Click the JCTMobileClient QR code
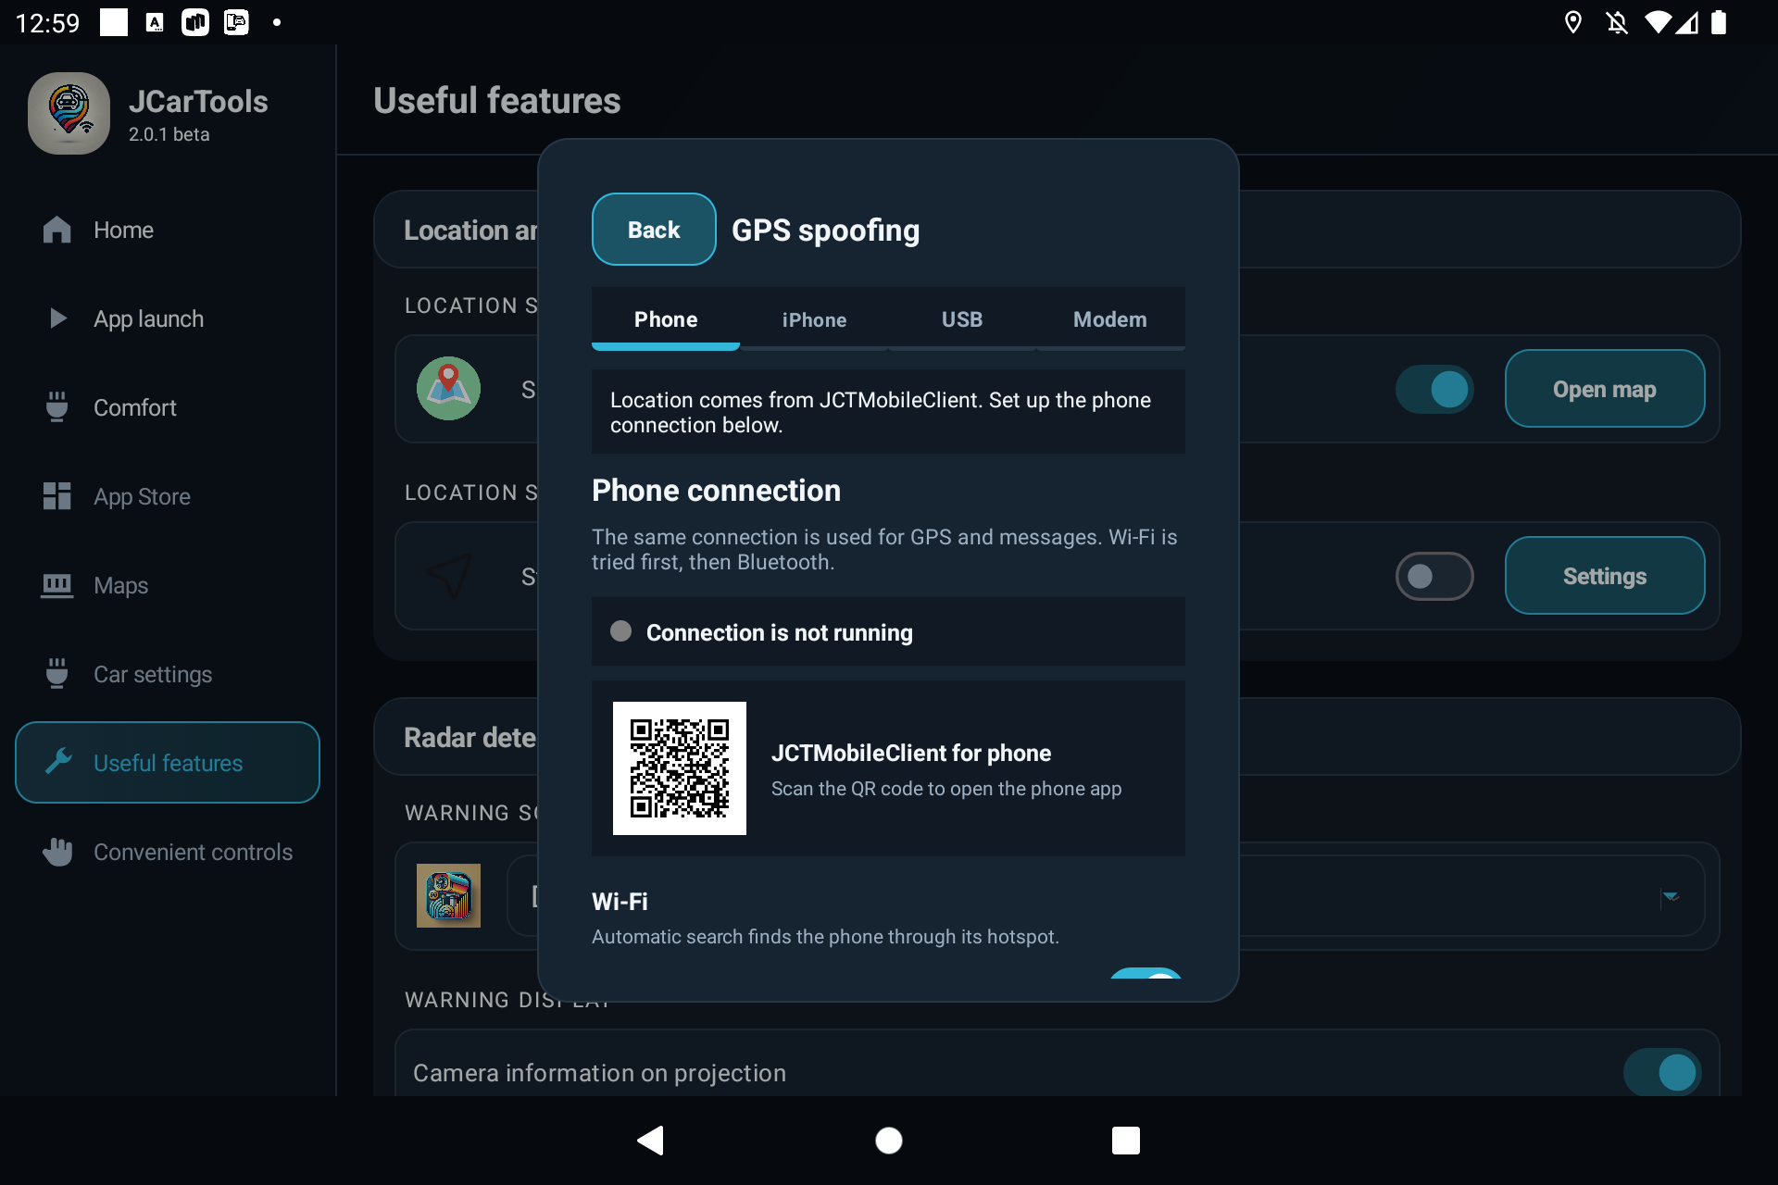Viewport: 1778px width, 1185px height. coord(679,768)
